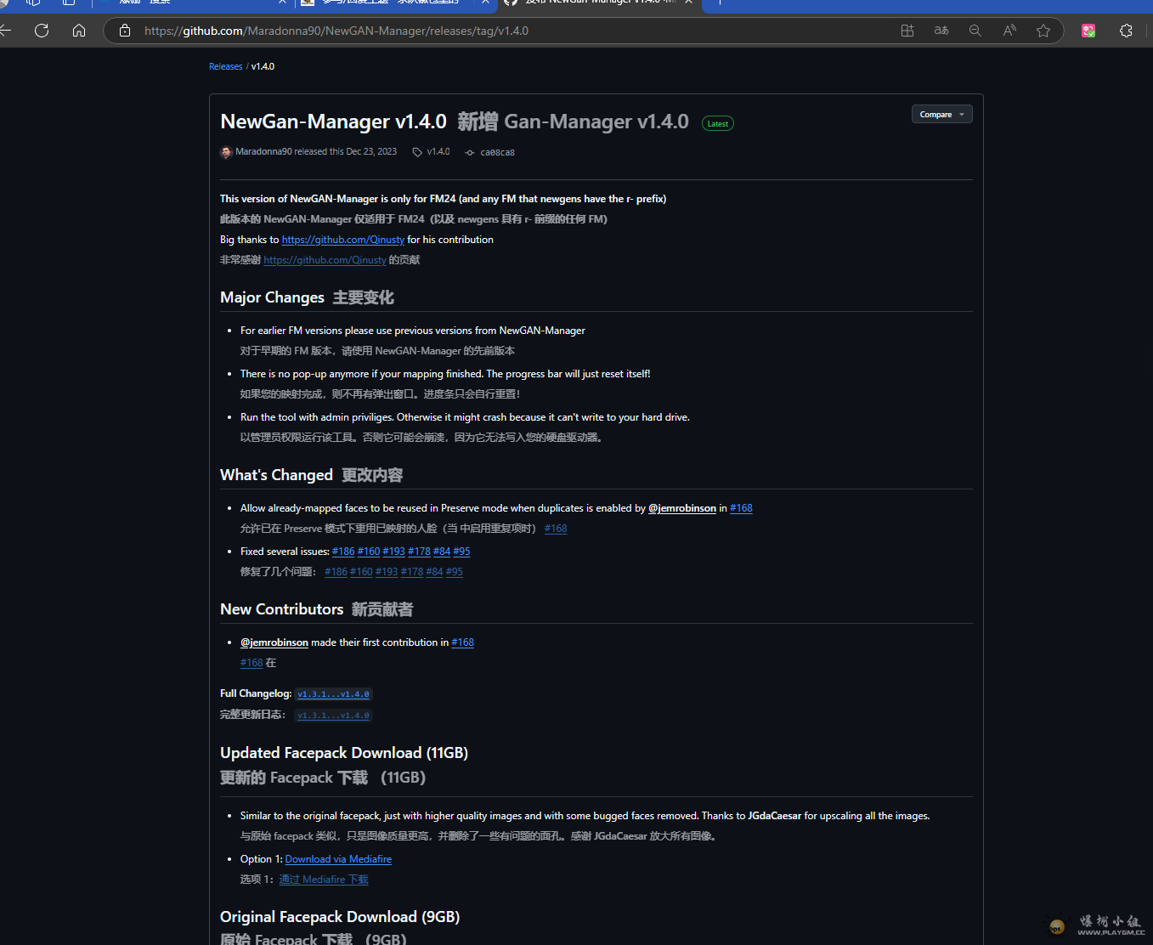Click the translate page icon
1153x945 pixels.
[x=941, y=31]
